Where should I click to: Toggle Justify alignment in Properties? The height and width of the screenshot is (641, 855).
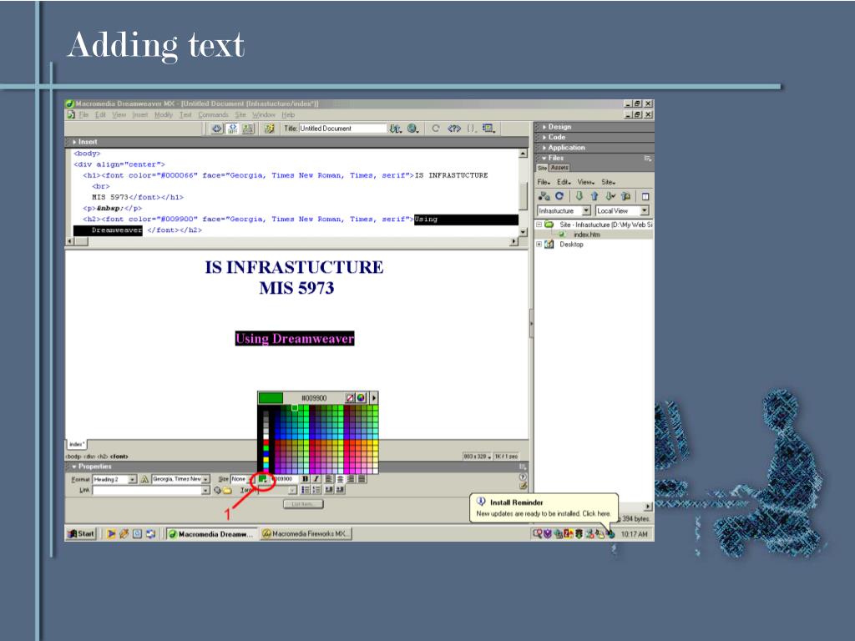(362, 478)
